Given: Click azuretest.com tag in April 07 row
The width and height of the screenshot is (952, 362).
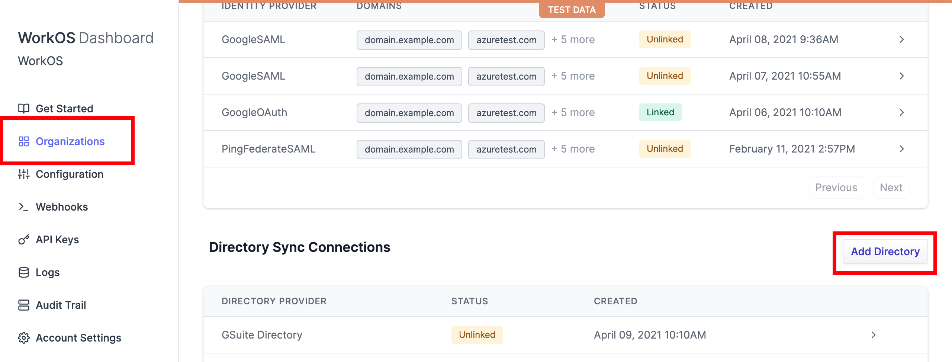Looking at the screenshot, I should pyautogui.click(x=506, y=76).
